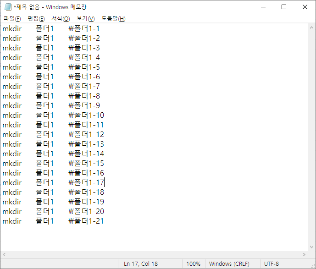The width and height of the screenshot is (316, 269).
Task: Click 폴더1 in the ₩폴더1-5 row
Action: (44, 67)
